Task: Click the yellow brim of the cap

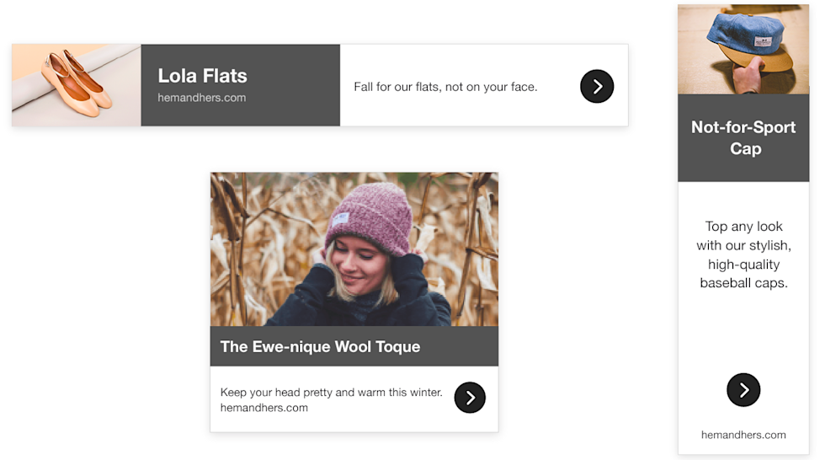Action: pos(770,61)
